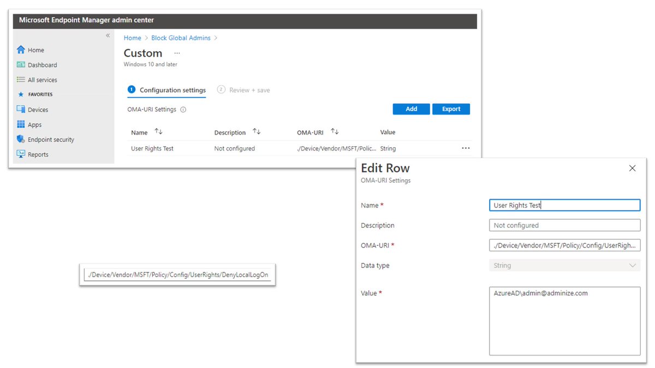Select the Configuration settings tab

[x=167, y=90]
